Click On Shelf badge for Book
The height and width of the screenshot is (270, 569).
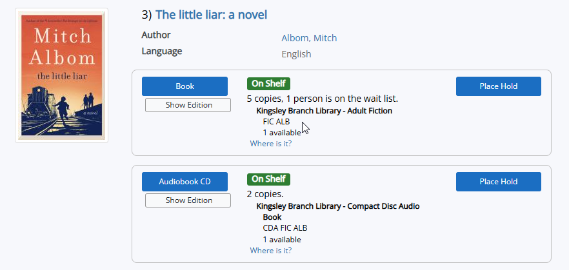tap(268, 84)
